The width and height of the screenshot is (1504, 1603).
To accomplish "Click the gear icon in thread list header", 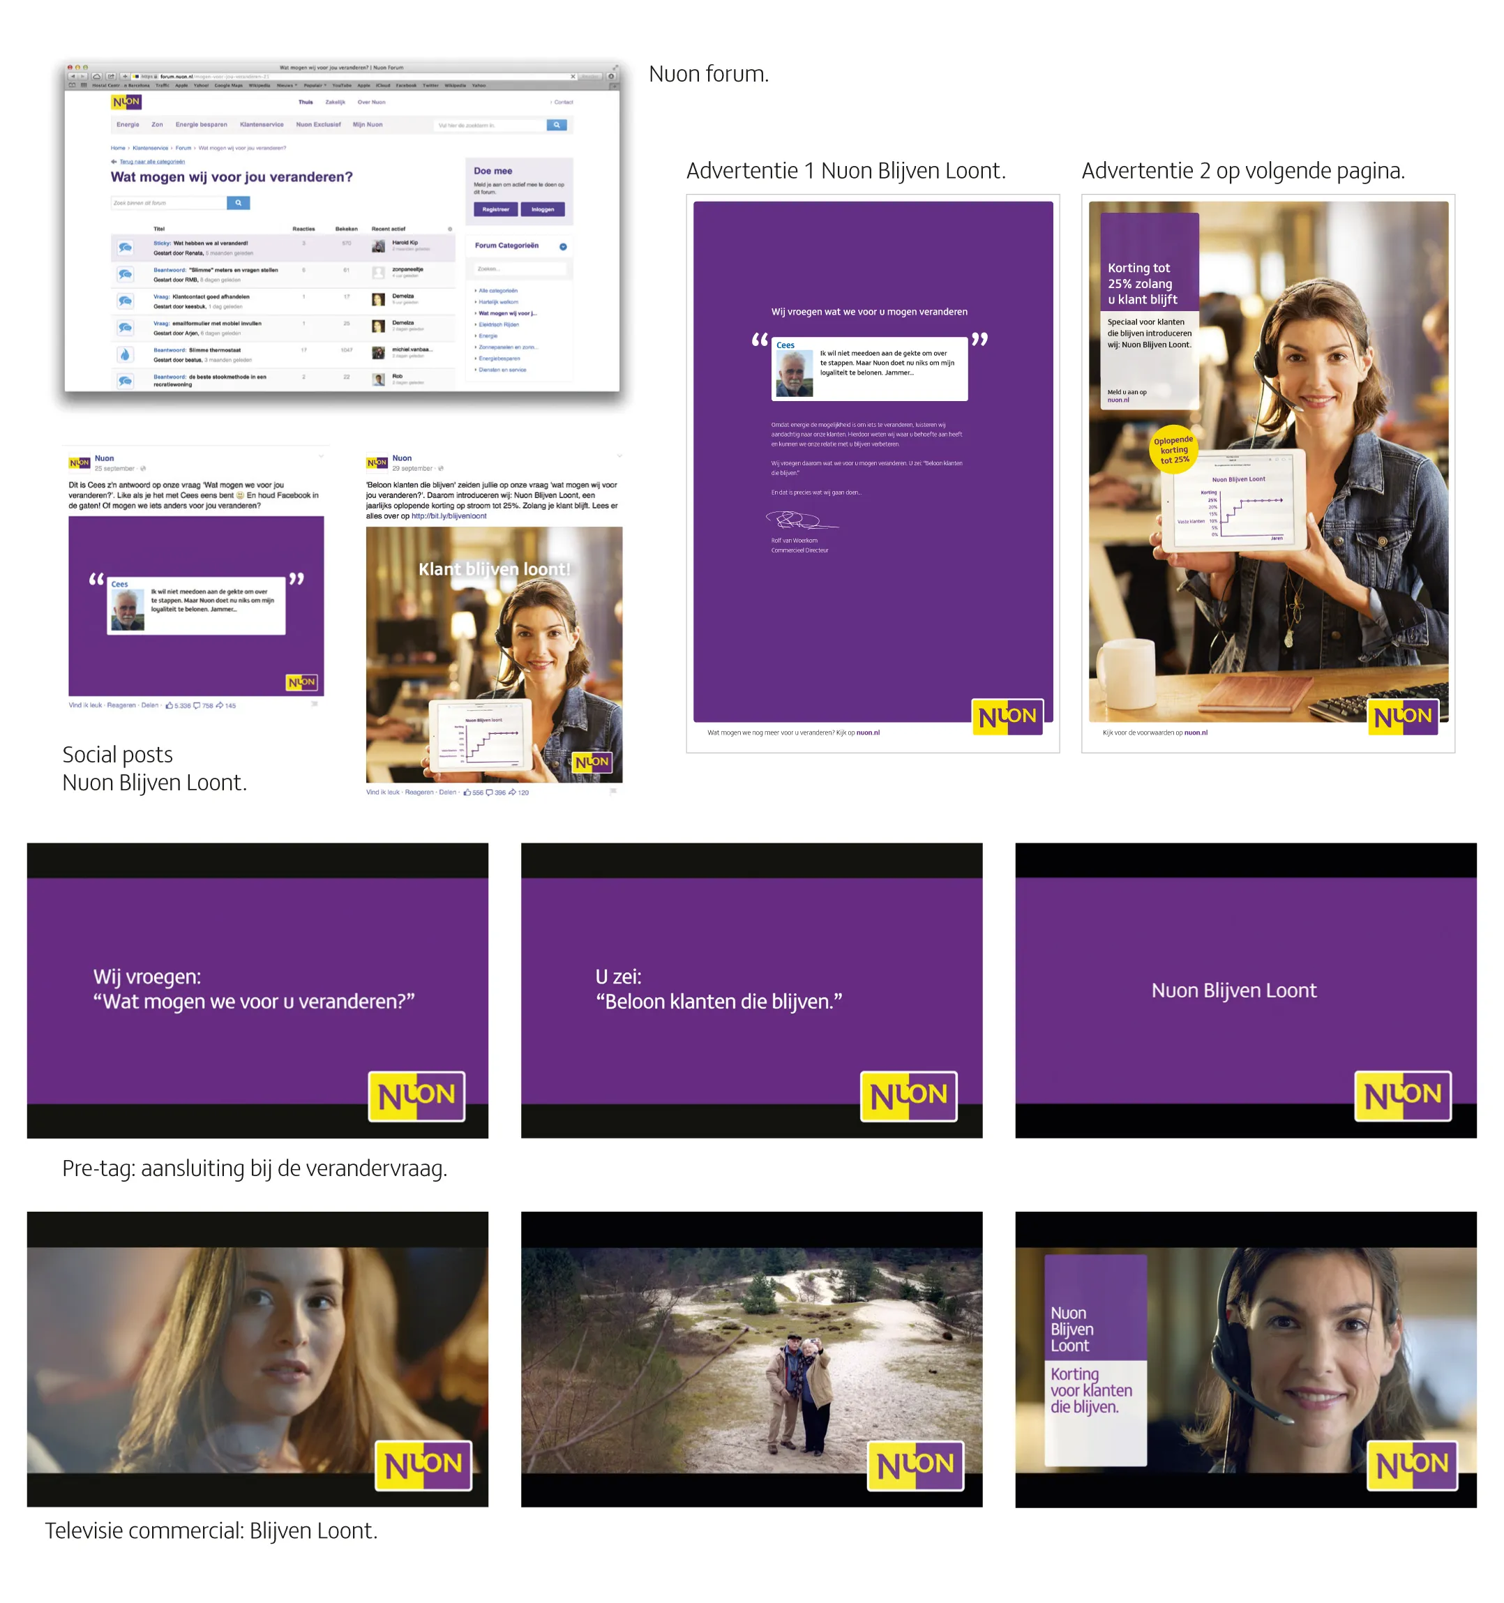I will coord(450,229).
